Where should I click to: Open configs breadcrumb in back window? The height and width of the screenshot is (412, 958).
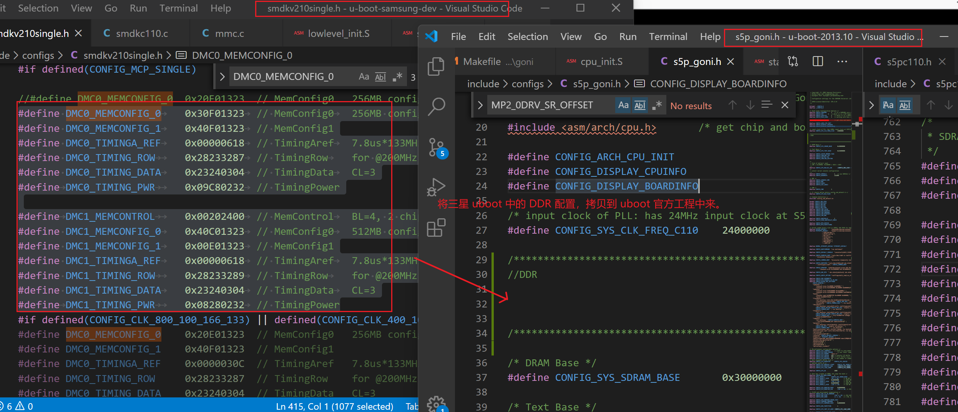pos(38,55)
